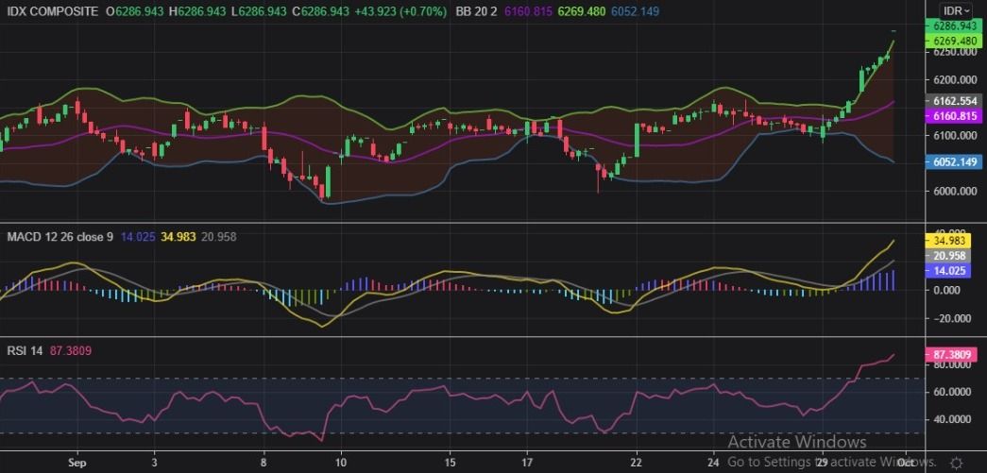Image resolution: width=987 pixels, height=473 pixels.
Task: Click the 6286.943 last price label
Action: tap(956, 26)
